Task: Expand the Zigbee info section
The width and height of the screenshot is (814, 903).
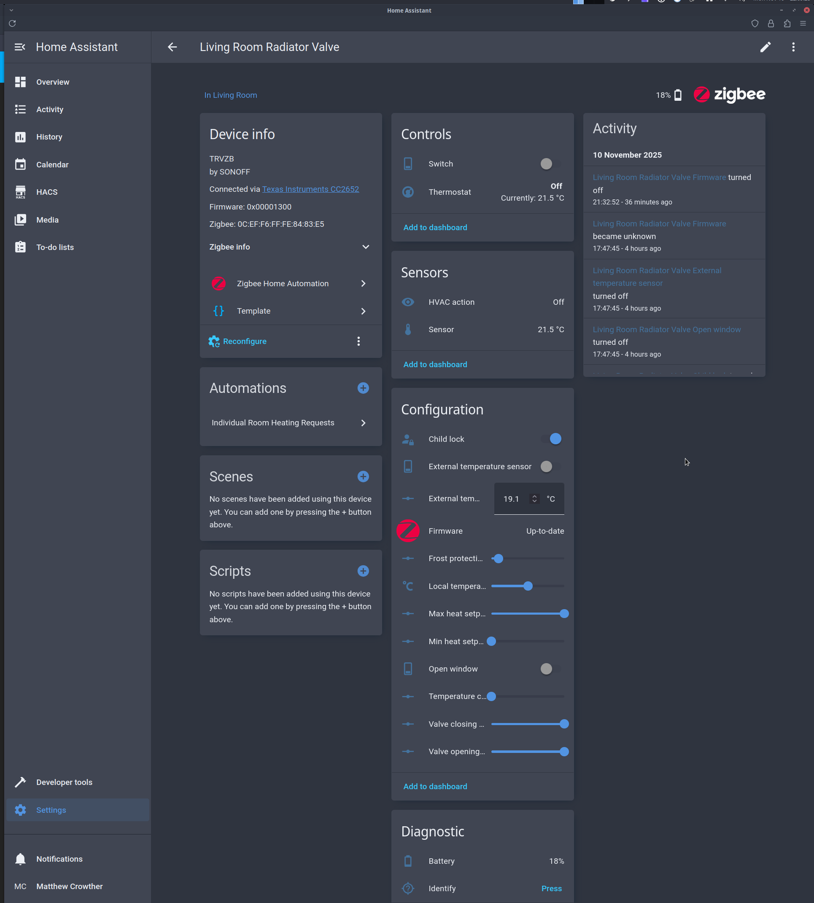Action: (x=365, y=247)
